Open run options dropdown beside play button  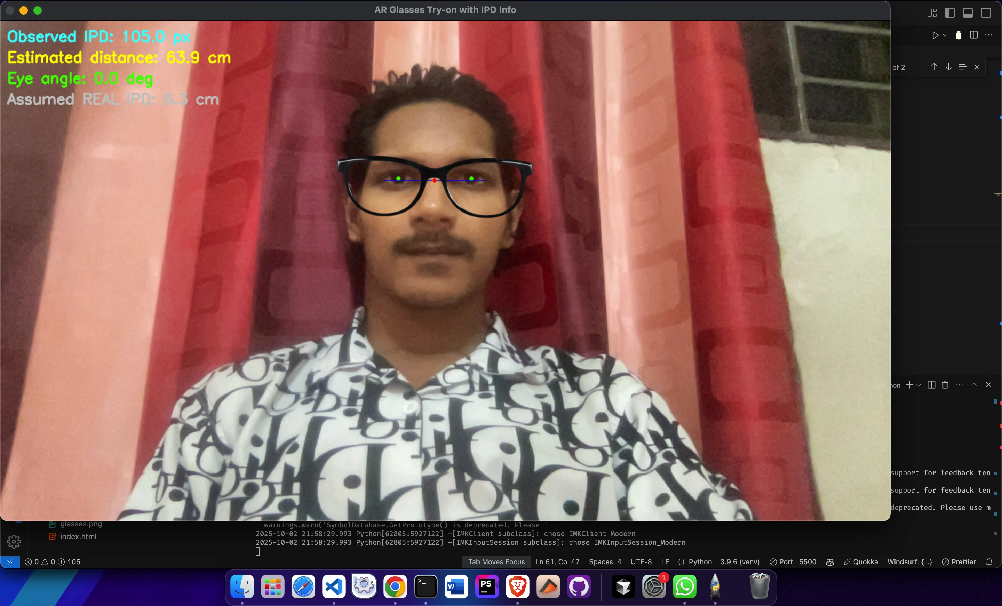click(x=945, y=35)
